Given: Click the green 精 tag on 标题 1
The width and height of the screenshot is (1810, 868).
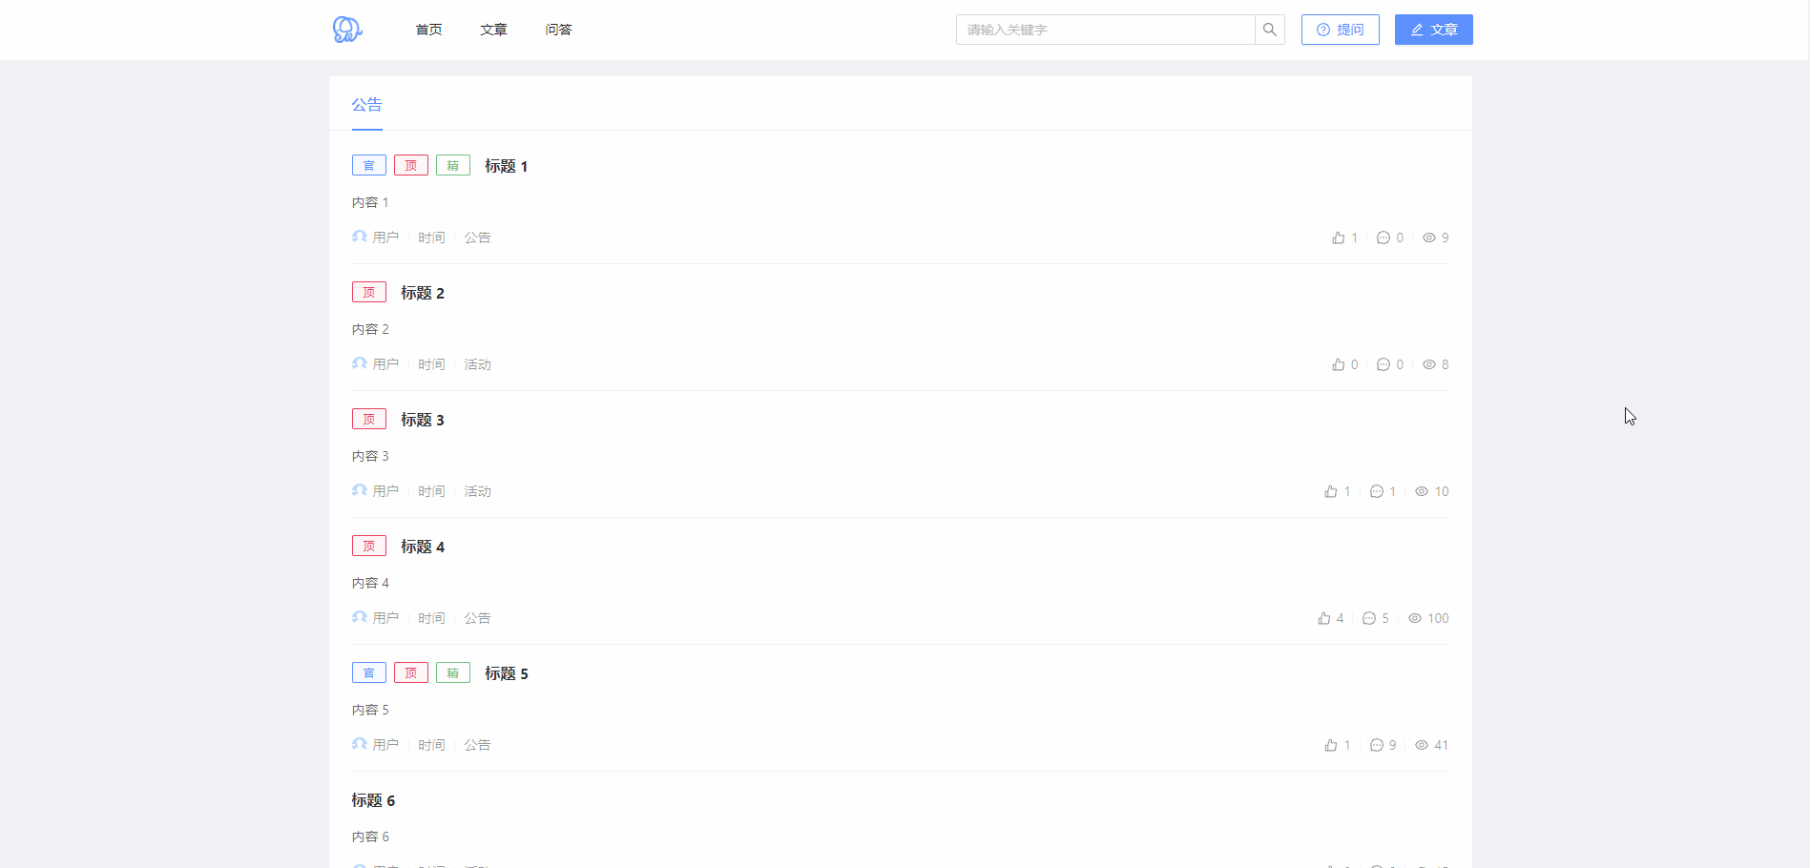Looking at the screenshot, I should (453, 165).
